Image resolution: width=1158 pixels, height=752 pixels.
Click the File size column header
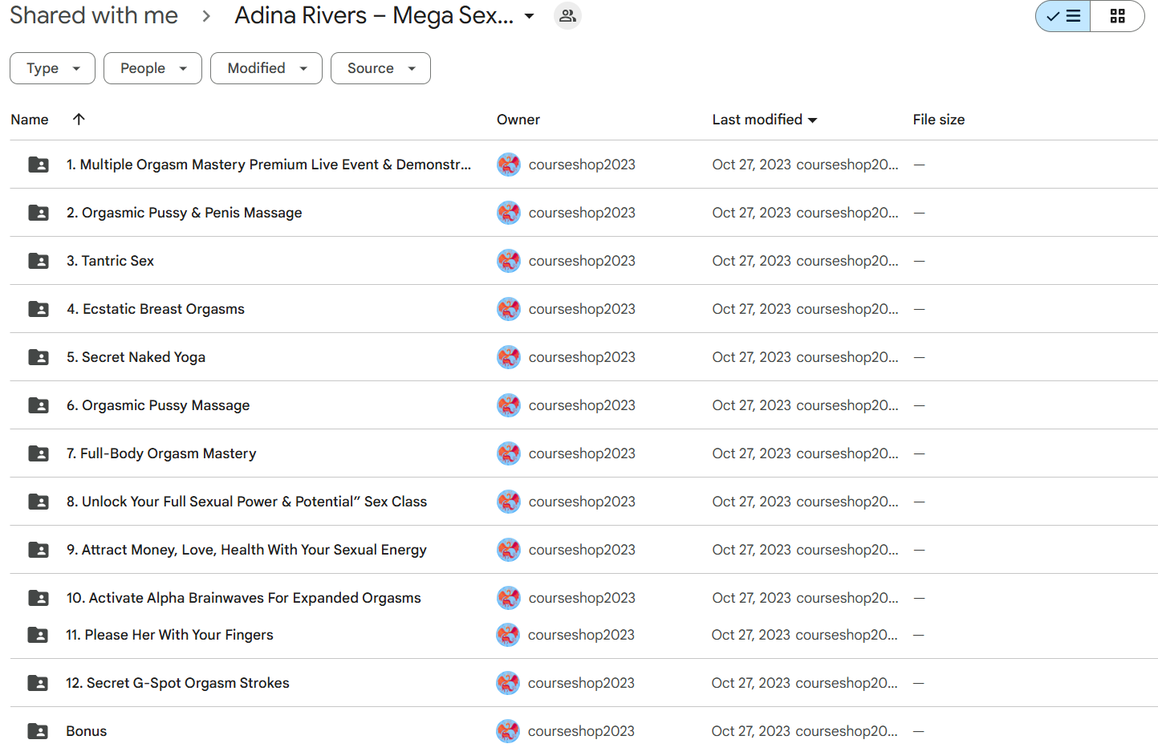point(939,120)
